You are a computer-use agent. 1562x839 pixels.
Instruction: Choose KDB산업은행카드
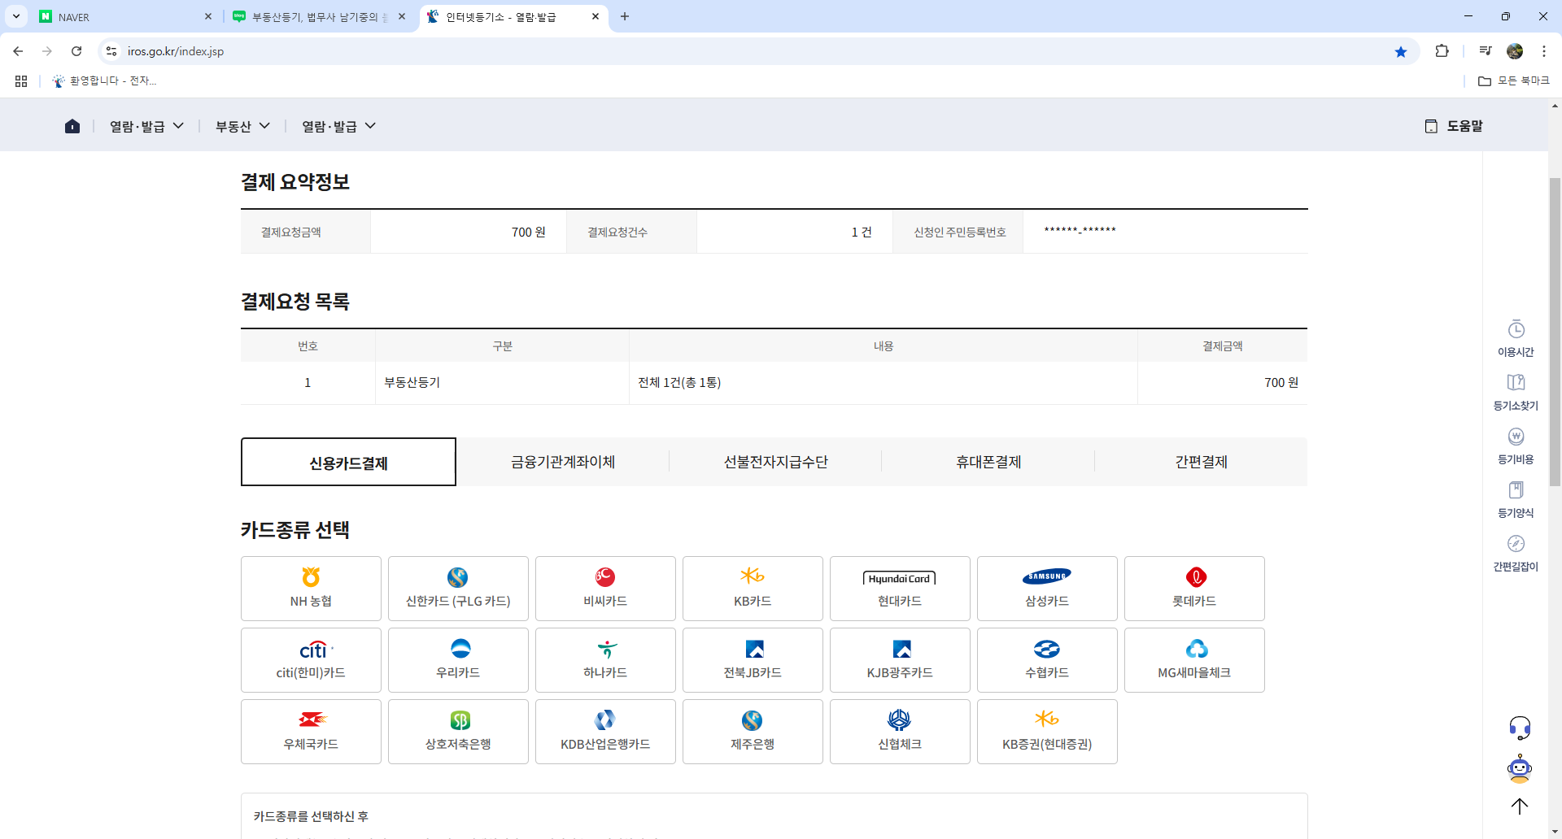(605, 732)
